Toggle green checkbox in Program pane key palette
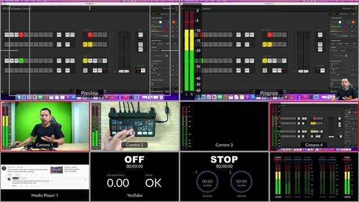Viewport: 359px width, 202px height. (346, 56)
